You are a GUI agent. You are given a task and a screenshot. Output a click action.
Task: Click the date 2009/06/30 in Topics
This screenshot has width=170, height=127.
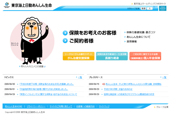click(10, 84)
